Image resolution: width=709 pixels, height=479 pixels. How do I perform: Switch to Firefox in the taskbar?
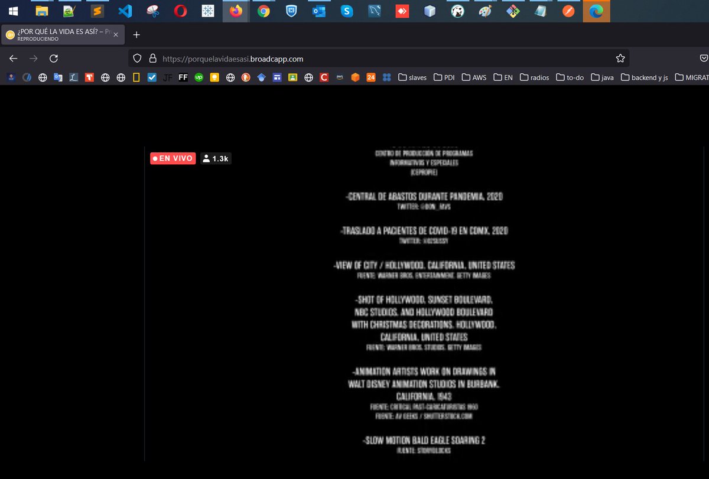coord(236,11)
